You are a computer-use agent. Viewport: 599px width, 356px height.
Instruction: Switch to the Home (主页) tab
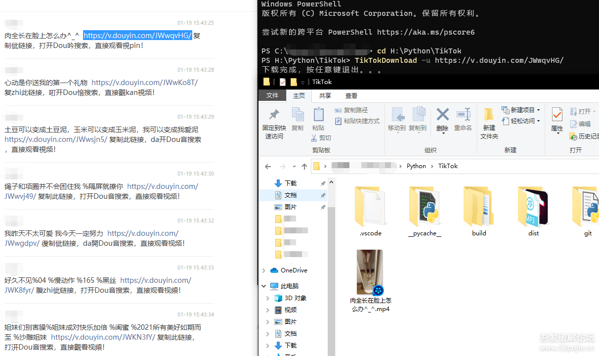point(299,96)
